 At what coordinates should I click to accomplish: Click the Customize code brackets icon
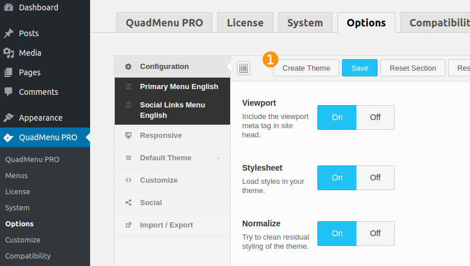click(x=129, y=180)
